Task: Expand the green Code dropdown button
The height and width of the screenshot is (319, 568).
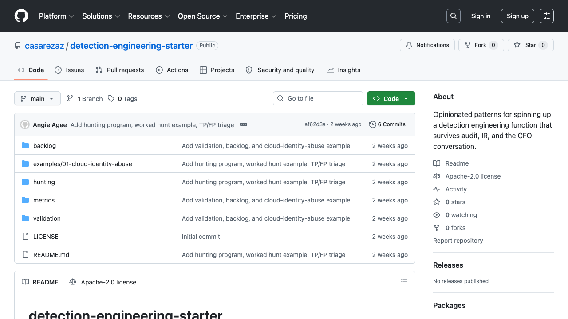Action: coord(391,98)
